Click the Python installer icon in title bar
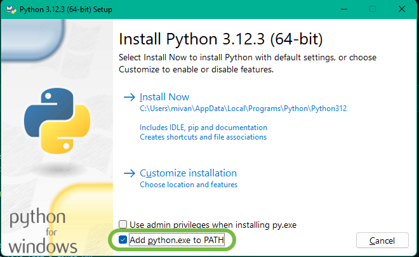The width and height of the screenshot is (419, 257). [x=11, y=10]
